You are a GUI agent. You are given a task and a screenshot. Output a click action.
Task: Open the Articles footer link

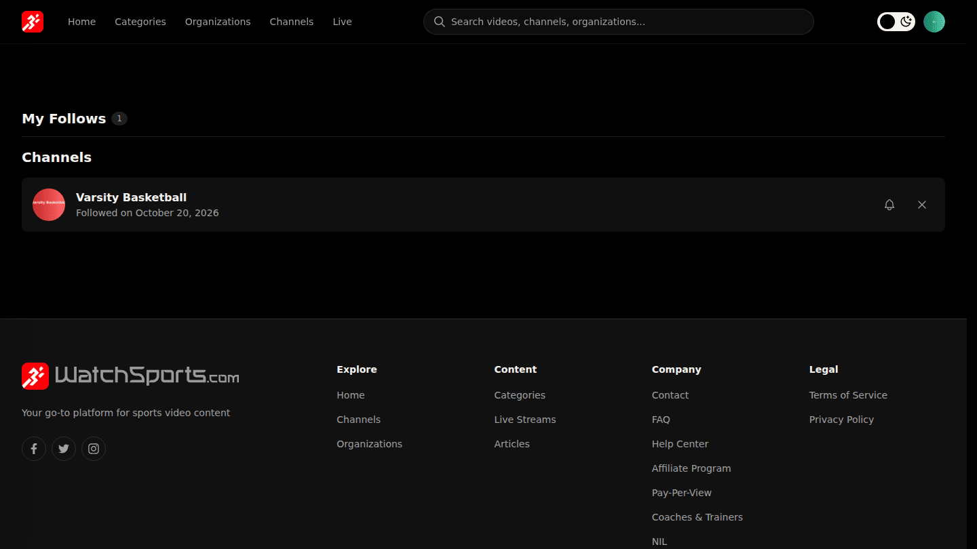[x=512, y=444]
